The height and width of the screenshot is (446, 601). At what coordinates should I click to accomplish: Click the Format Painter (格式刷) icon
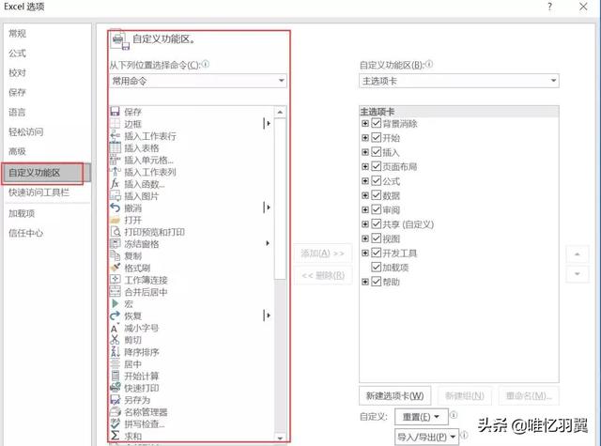click(115, 268)
